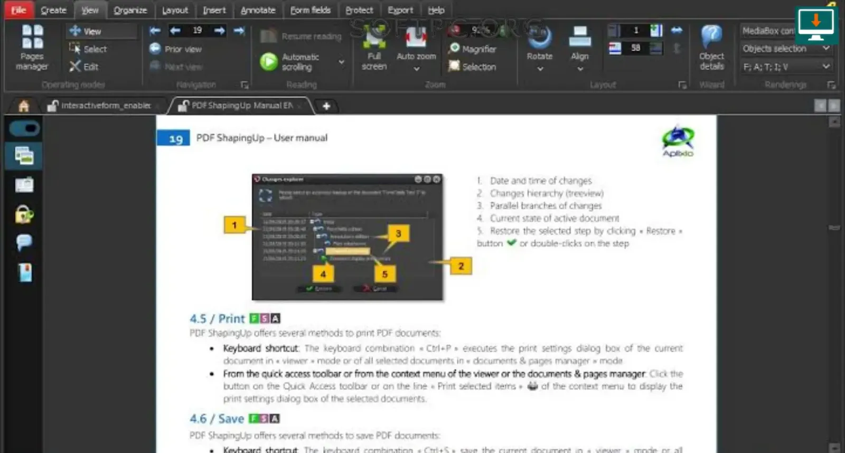This screenshot has height=453, width=845.
Task: Add a new document tab
Action: pyautogui.click(x=326, y=106)
